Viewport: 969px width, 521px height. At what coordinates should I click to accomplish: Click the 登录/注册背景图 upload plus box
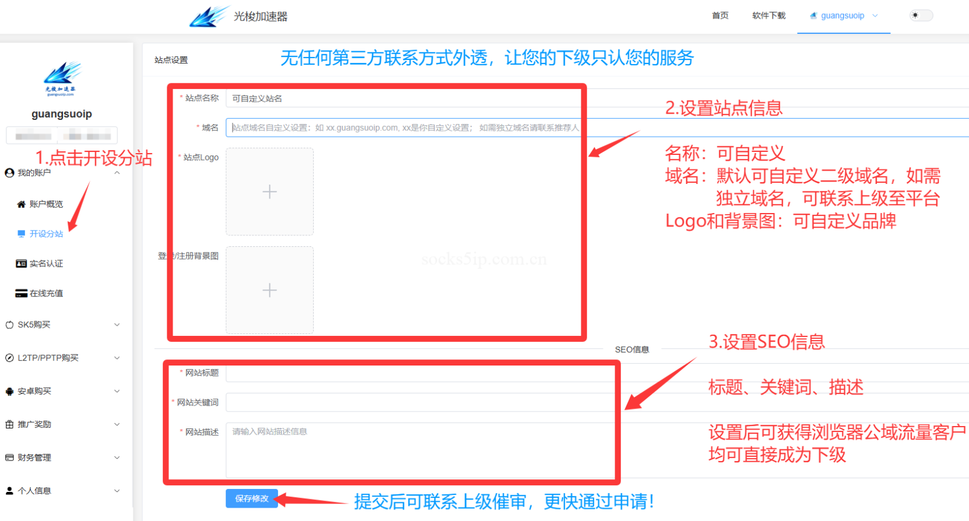[270, 290]
